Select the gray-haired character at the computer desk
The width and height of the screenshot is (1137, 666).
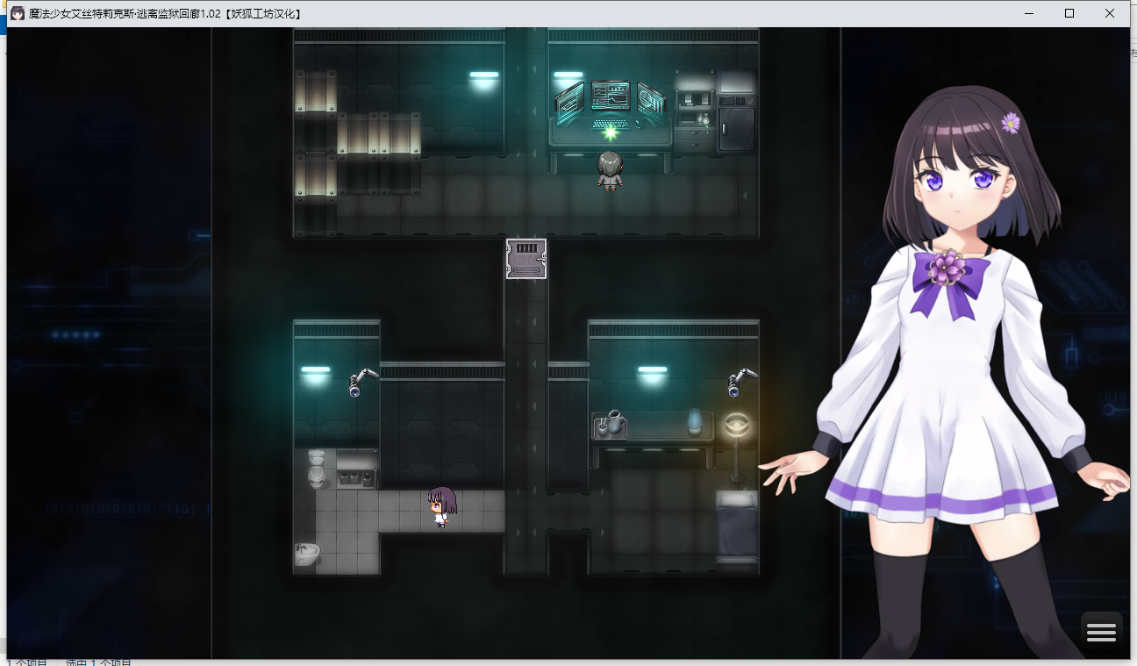[x=609, y=170]
